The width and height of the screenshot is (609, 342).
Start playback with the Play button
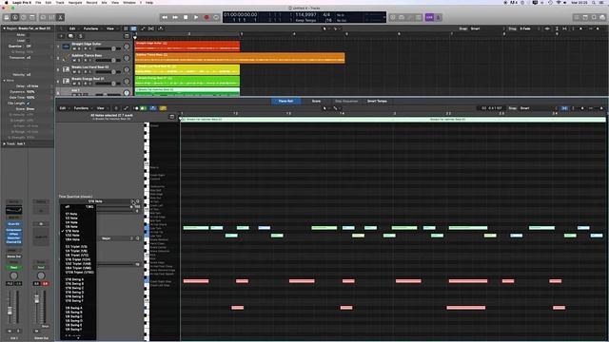pyautogui.click(x=196, y=17)
